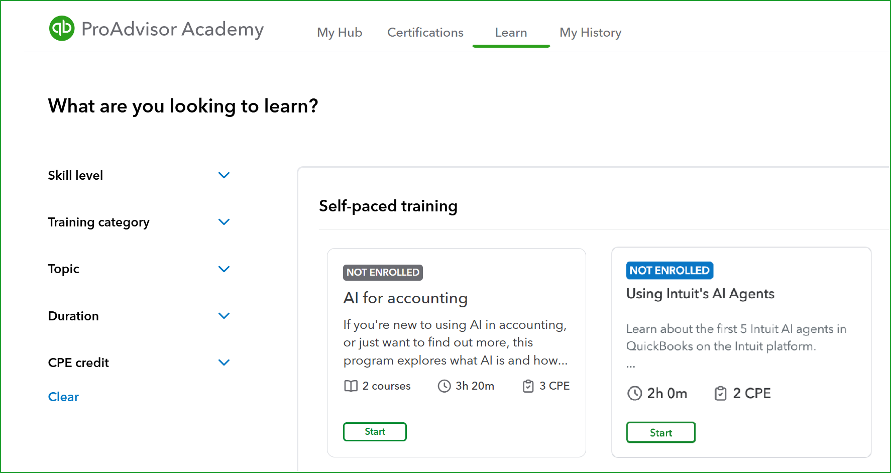Open the Topic filter chevron
The width and height of the screenshot is (891, 473).
224,269
